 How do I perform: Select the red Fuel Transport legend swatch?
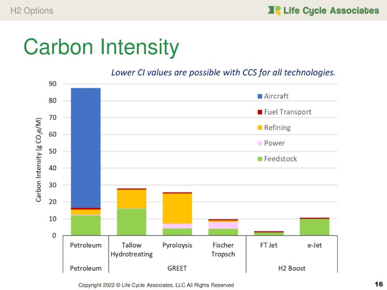click(x=259, y=112)
